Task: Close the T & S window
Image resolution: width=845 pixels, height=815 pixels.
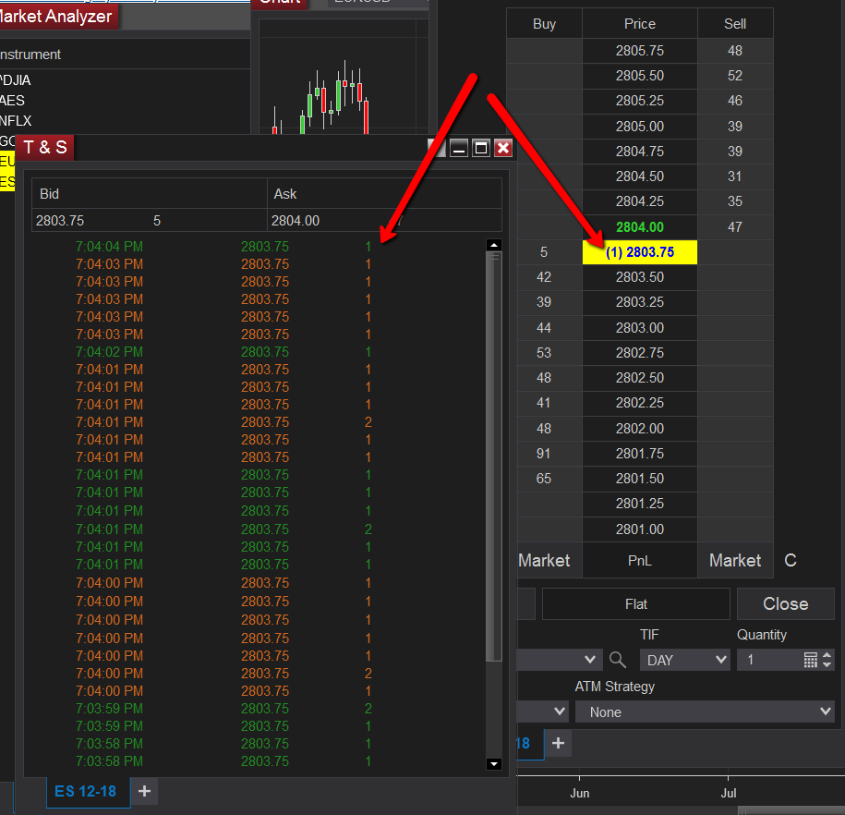Action: 502,148
